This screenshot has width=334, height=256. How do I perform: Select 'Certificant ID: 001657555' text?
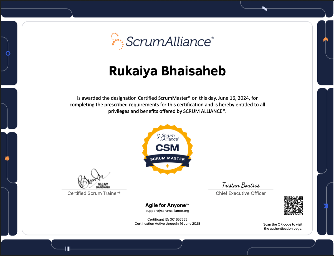pos(167,219)
